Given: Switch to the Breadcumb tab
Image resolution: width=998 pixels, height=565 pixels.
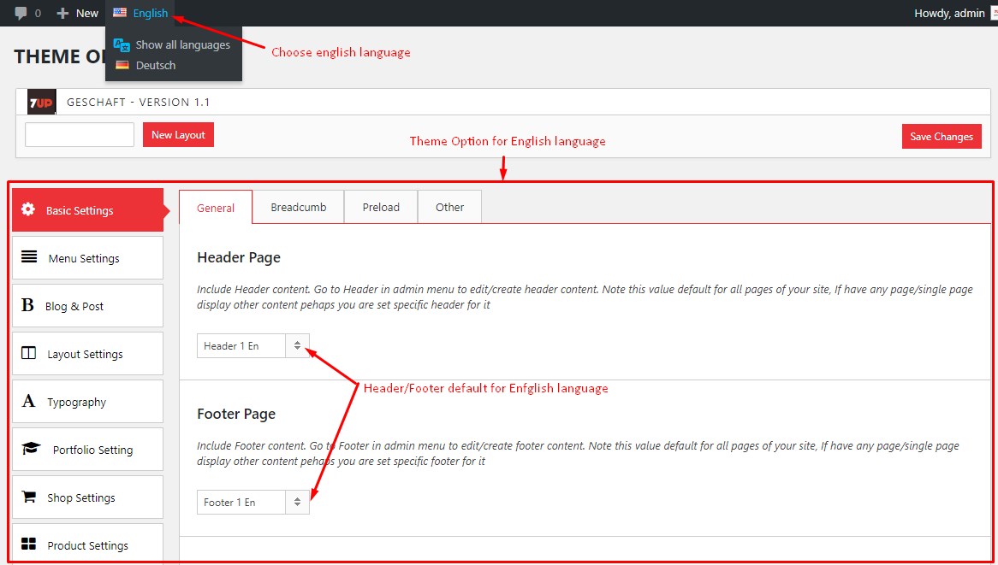Looking at the screenshot, I should tap(298, 207).
